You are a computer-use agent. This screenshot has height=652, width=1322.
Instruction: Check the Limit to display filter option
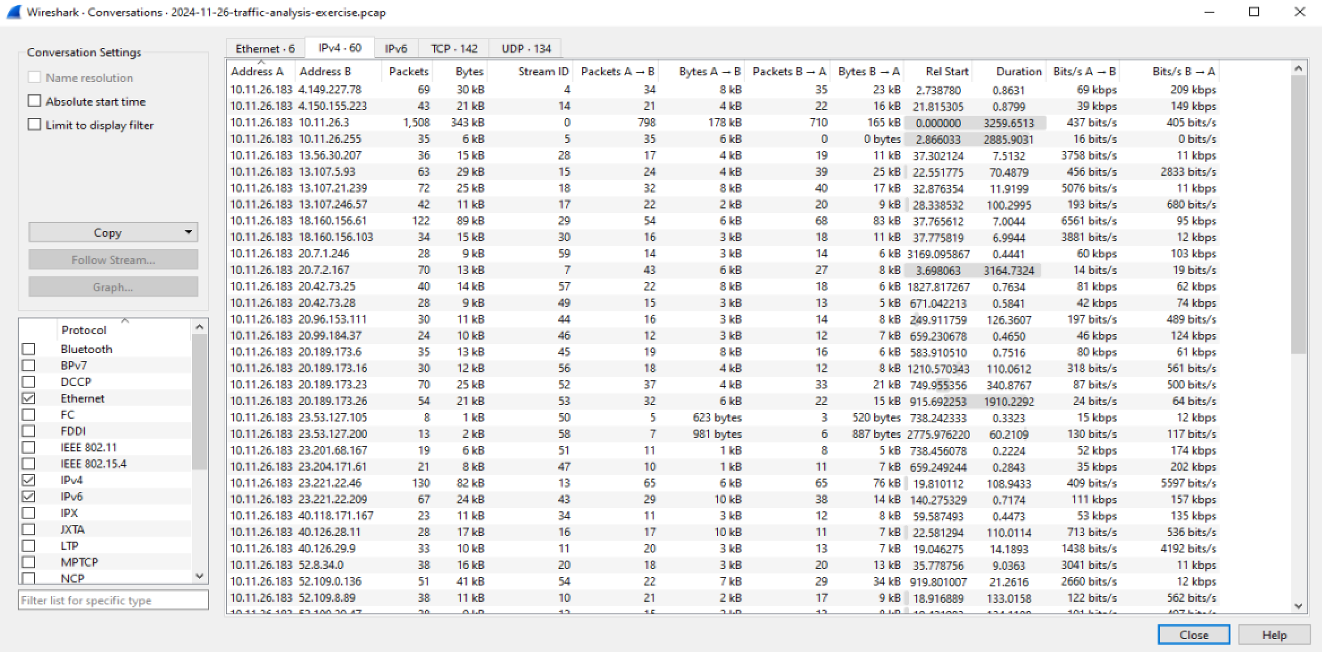click(34, 124)
